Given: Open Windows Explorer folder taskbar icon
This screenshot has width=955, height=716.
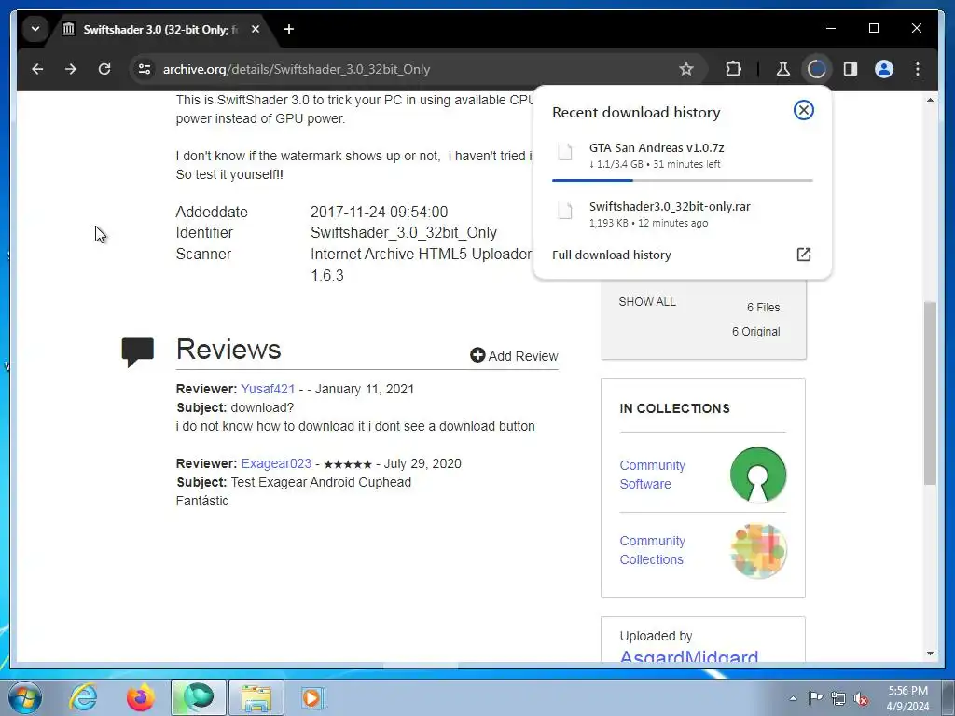Looking at the screenshot, I should click(256, 697).
